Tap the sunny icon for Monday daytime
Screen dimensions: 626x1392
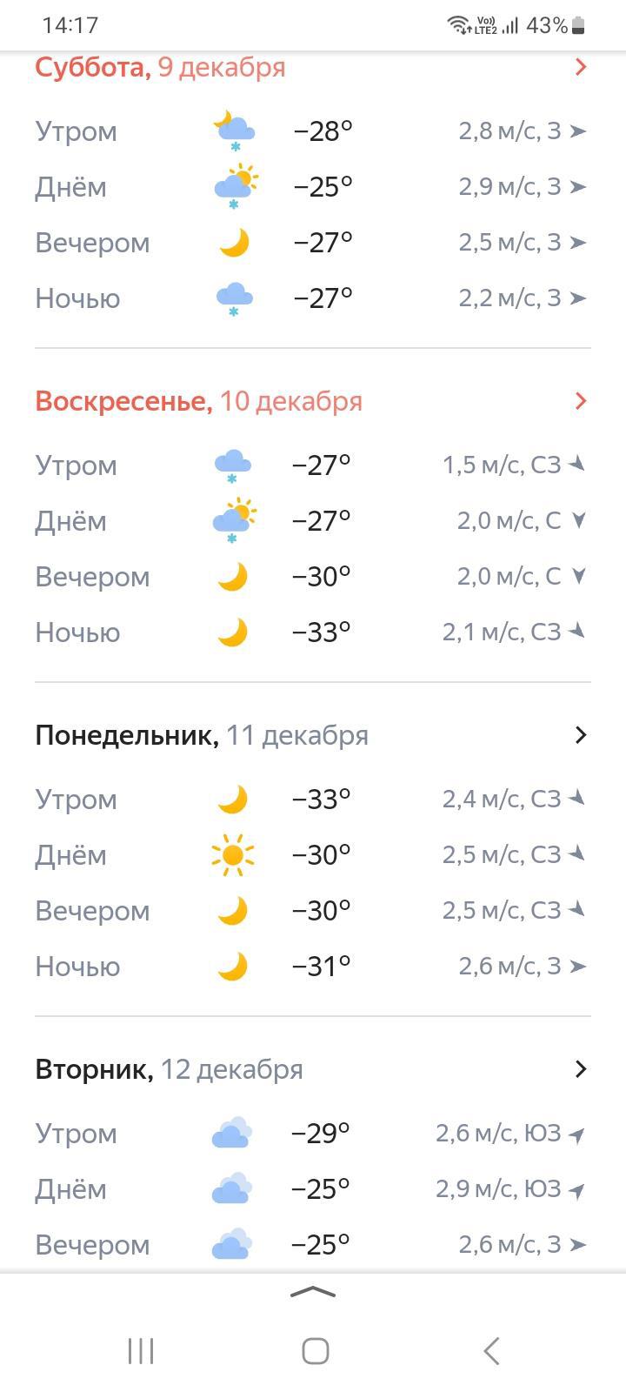click(233, 855)
